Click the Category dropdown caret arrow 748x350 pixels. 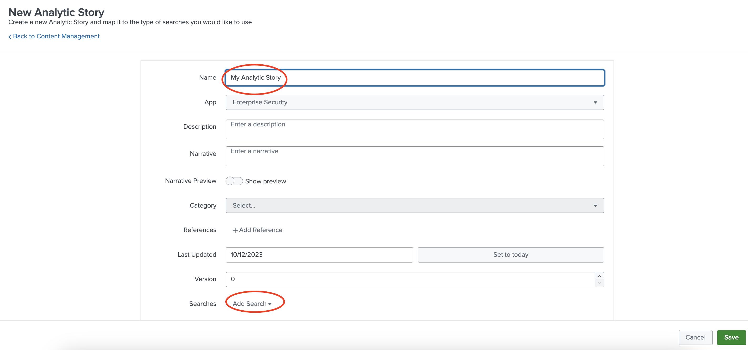[595, 206]
